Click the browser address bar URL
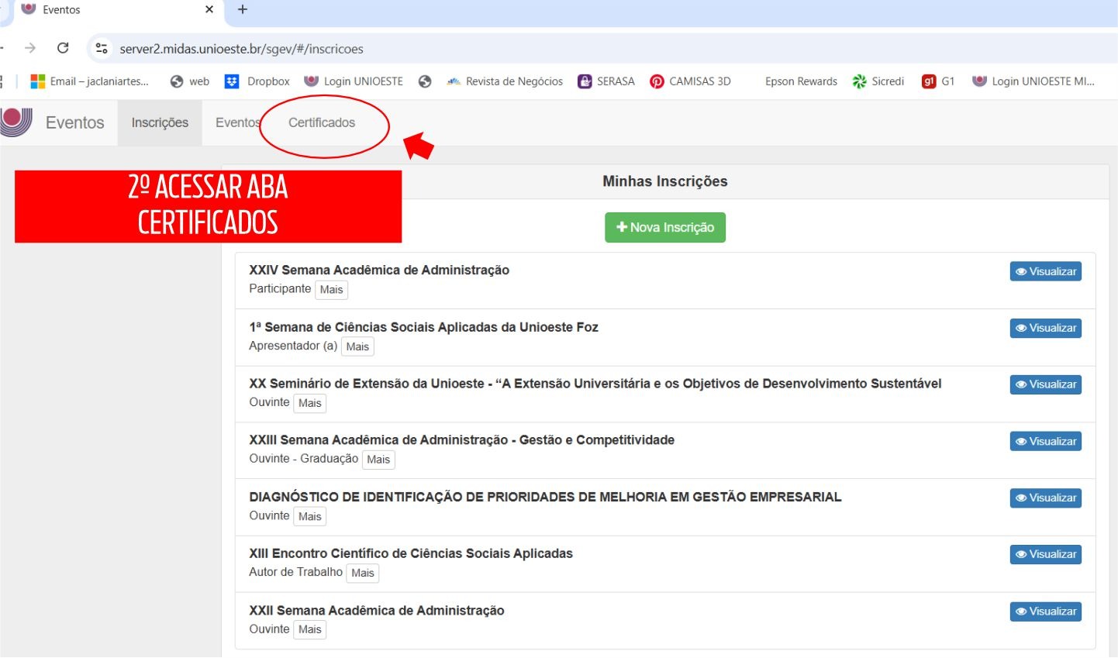1118x658 pixels. click(x=241, y=49)
